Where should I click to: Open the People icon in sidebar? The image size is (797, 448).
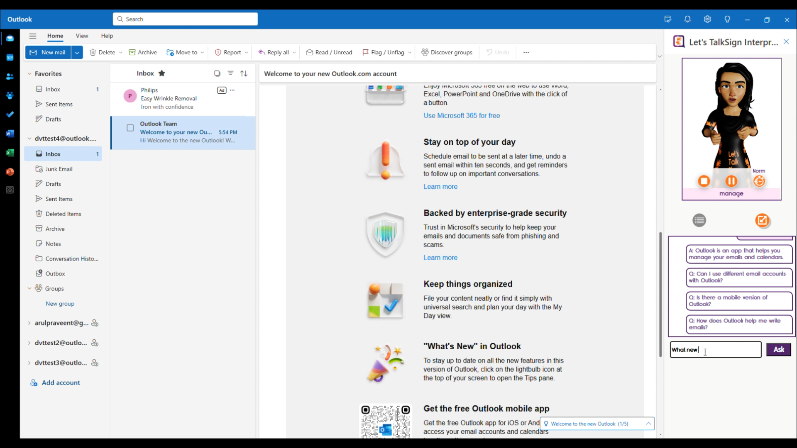click(x=10, y=77)
